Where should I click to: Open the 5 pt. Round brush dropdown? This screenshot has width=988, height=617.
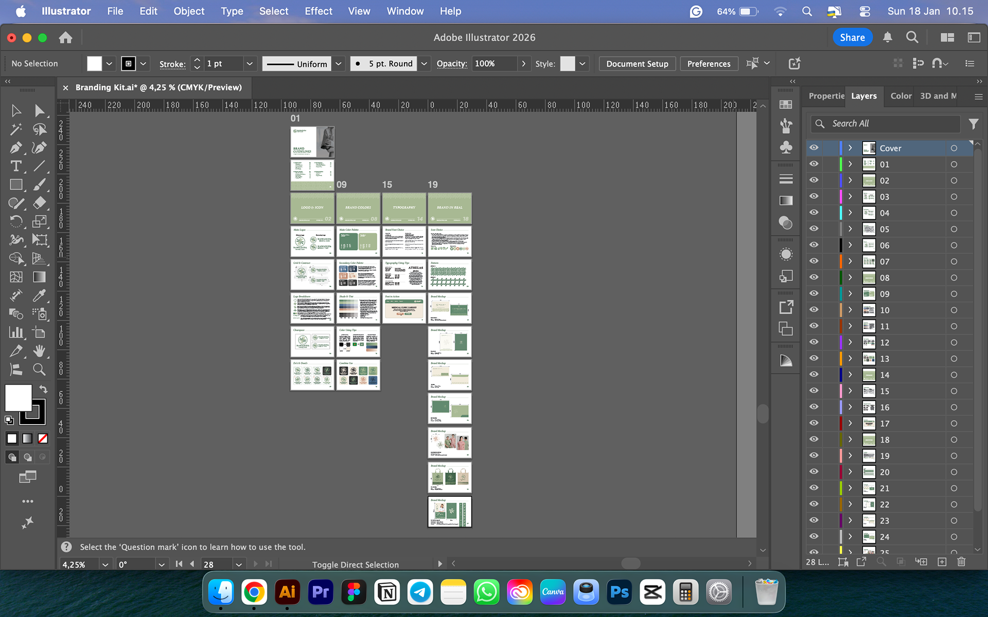click(x=424, y=64)
